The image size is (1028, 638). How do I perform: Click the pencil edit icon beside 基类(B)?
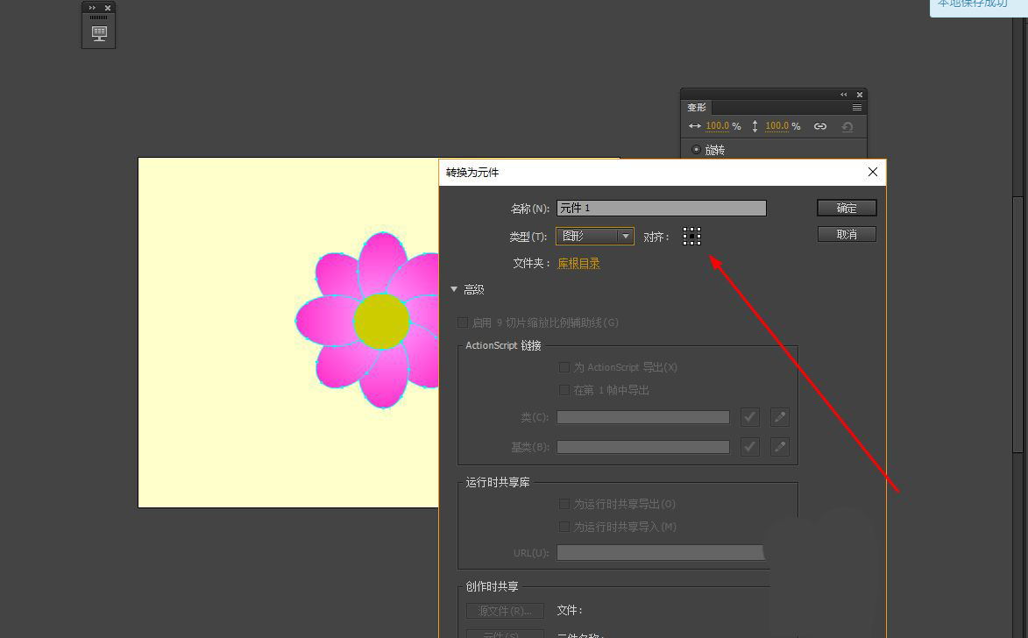(x=779, y=447)
